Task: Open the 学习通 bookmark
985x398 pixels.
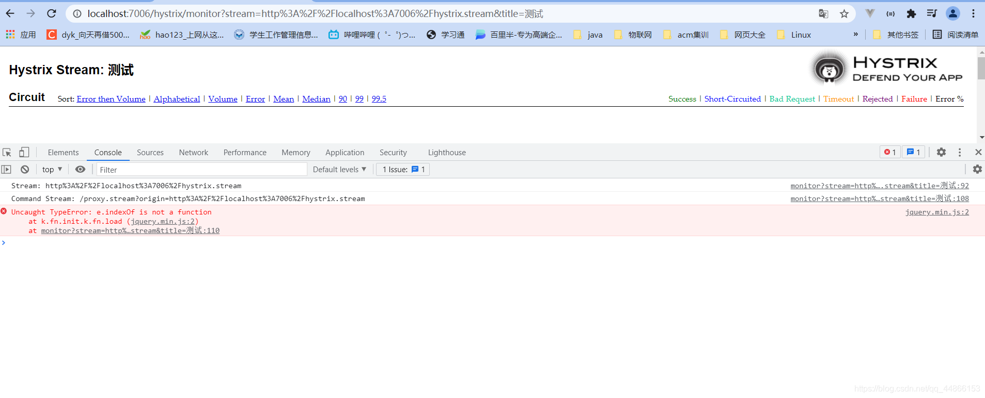Action: tap(446, 35)
